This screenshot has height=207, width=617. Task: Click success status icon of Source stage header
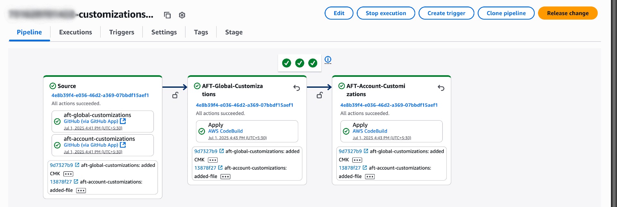tap(53, 86)
